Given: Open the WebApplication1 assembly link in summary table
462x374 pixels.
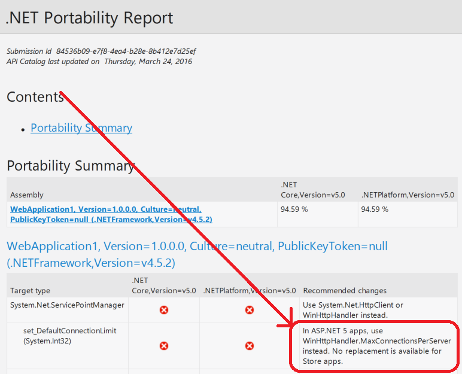Looking at the screenshot, I should pyautogui.click(x=111, y=214).
